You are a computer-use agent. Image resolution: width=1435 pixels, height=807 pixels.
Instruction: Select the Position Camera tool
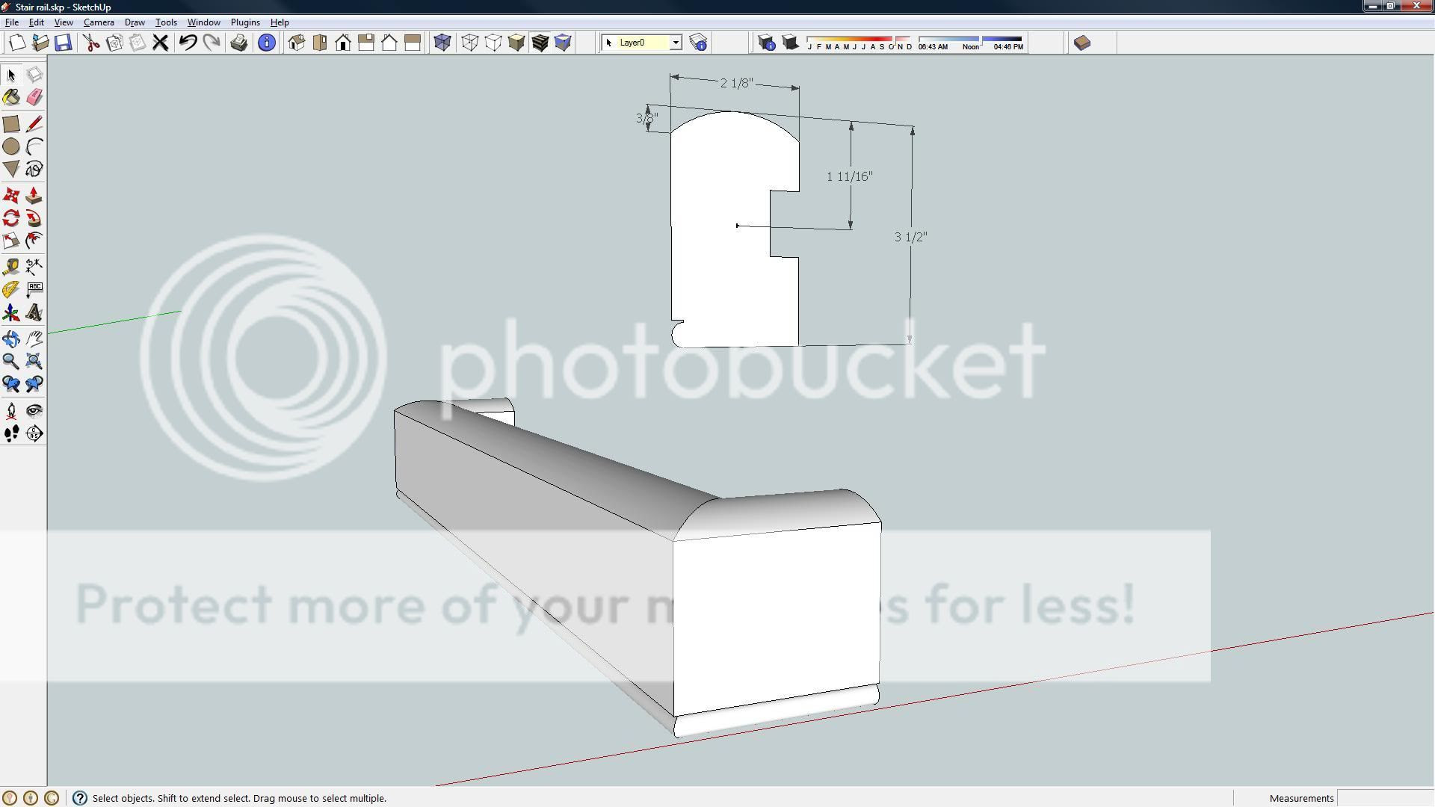pos(11,411)
